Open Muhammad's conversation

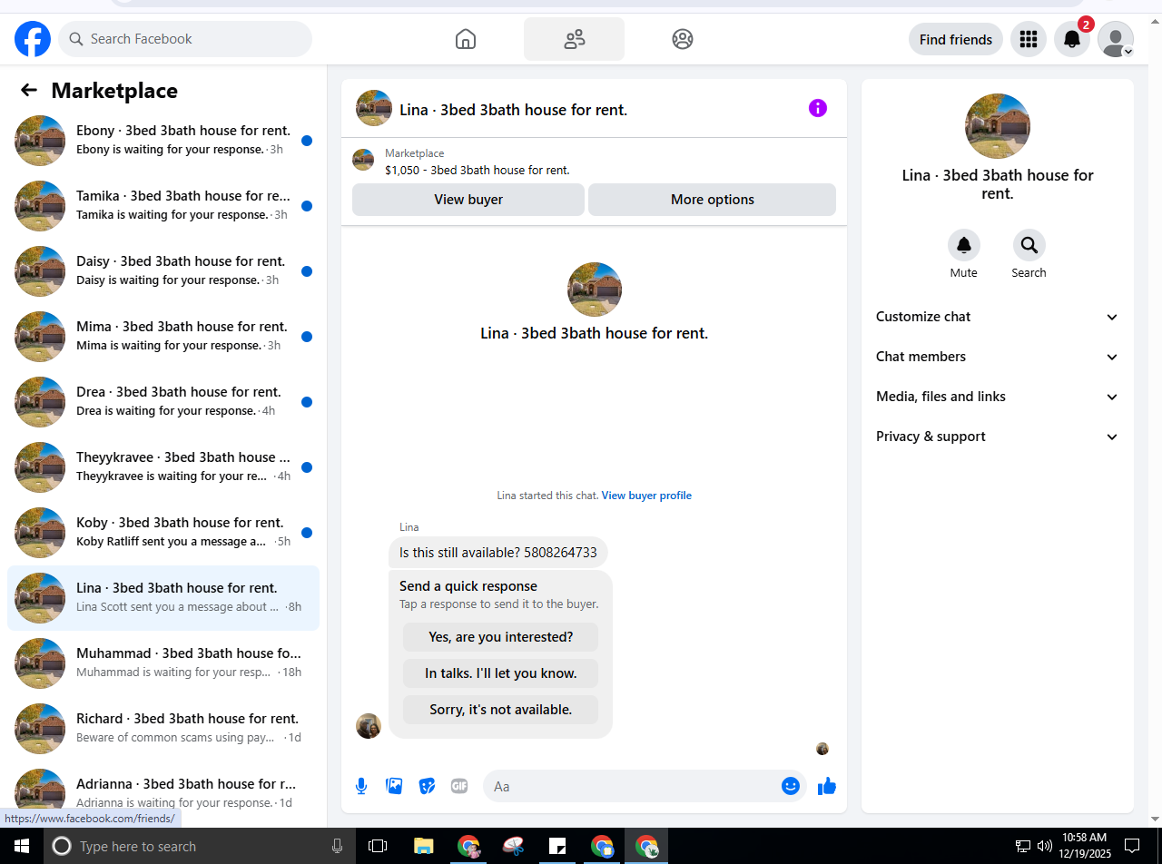[163, 663]
